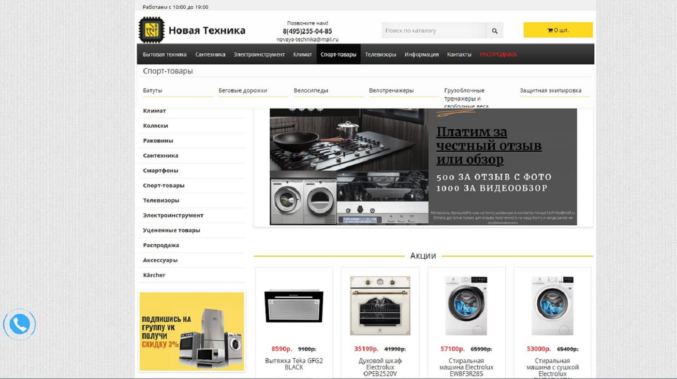Image resolution: width=677 pixels, height=379 pixels.
Task: Open Стиральная машина Electrolux EW8F3R28S title
Action: pos(467,367)
